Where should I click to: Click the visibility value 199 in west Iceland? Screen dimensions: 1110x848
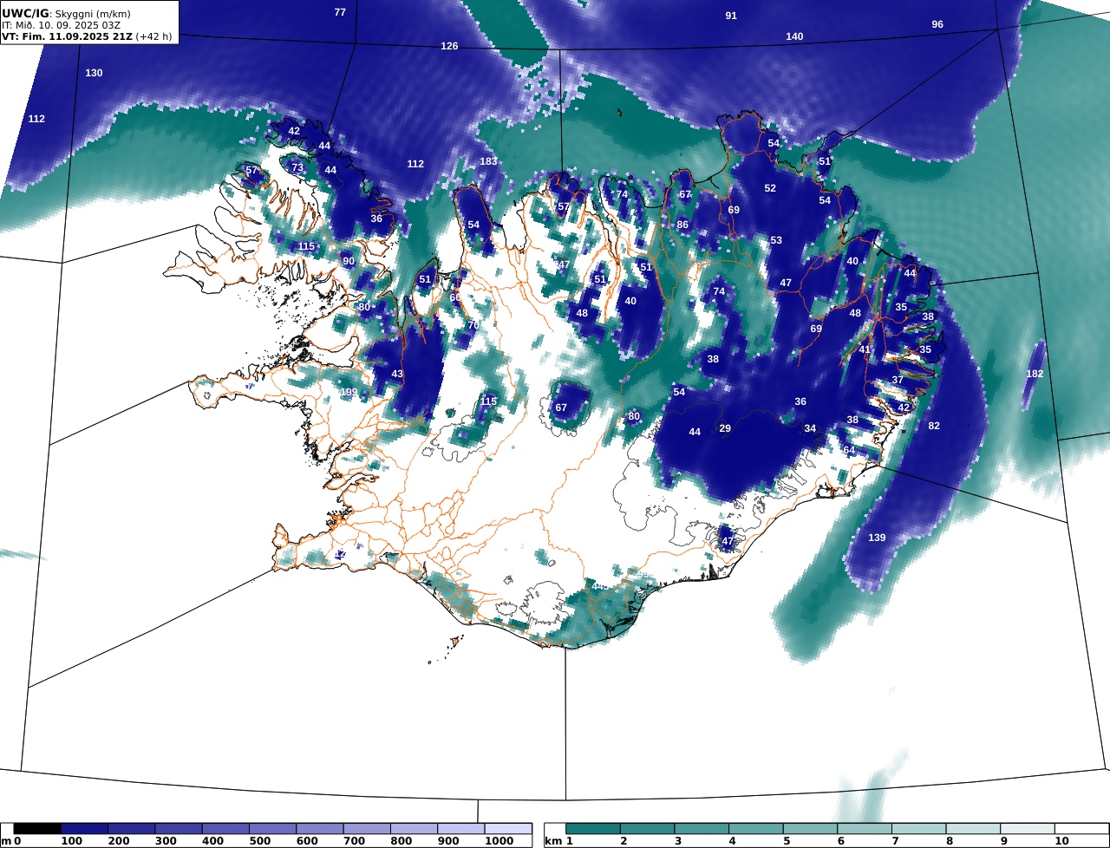click(349, 393)
